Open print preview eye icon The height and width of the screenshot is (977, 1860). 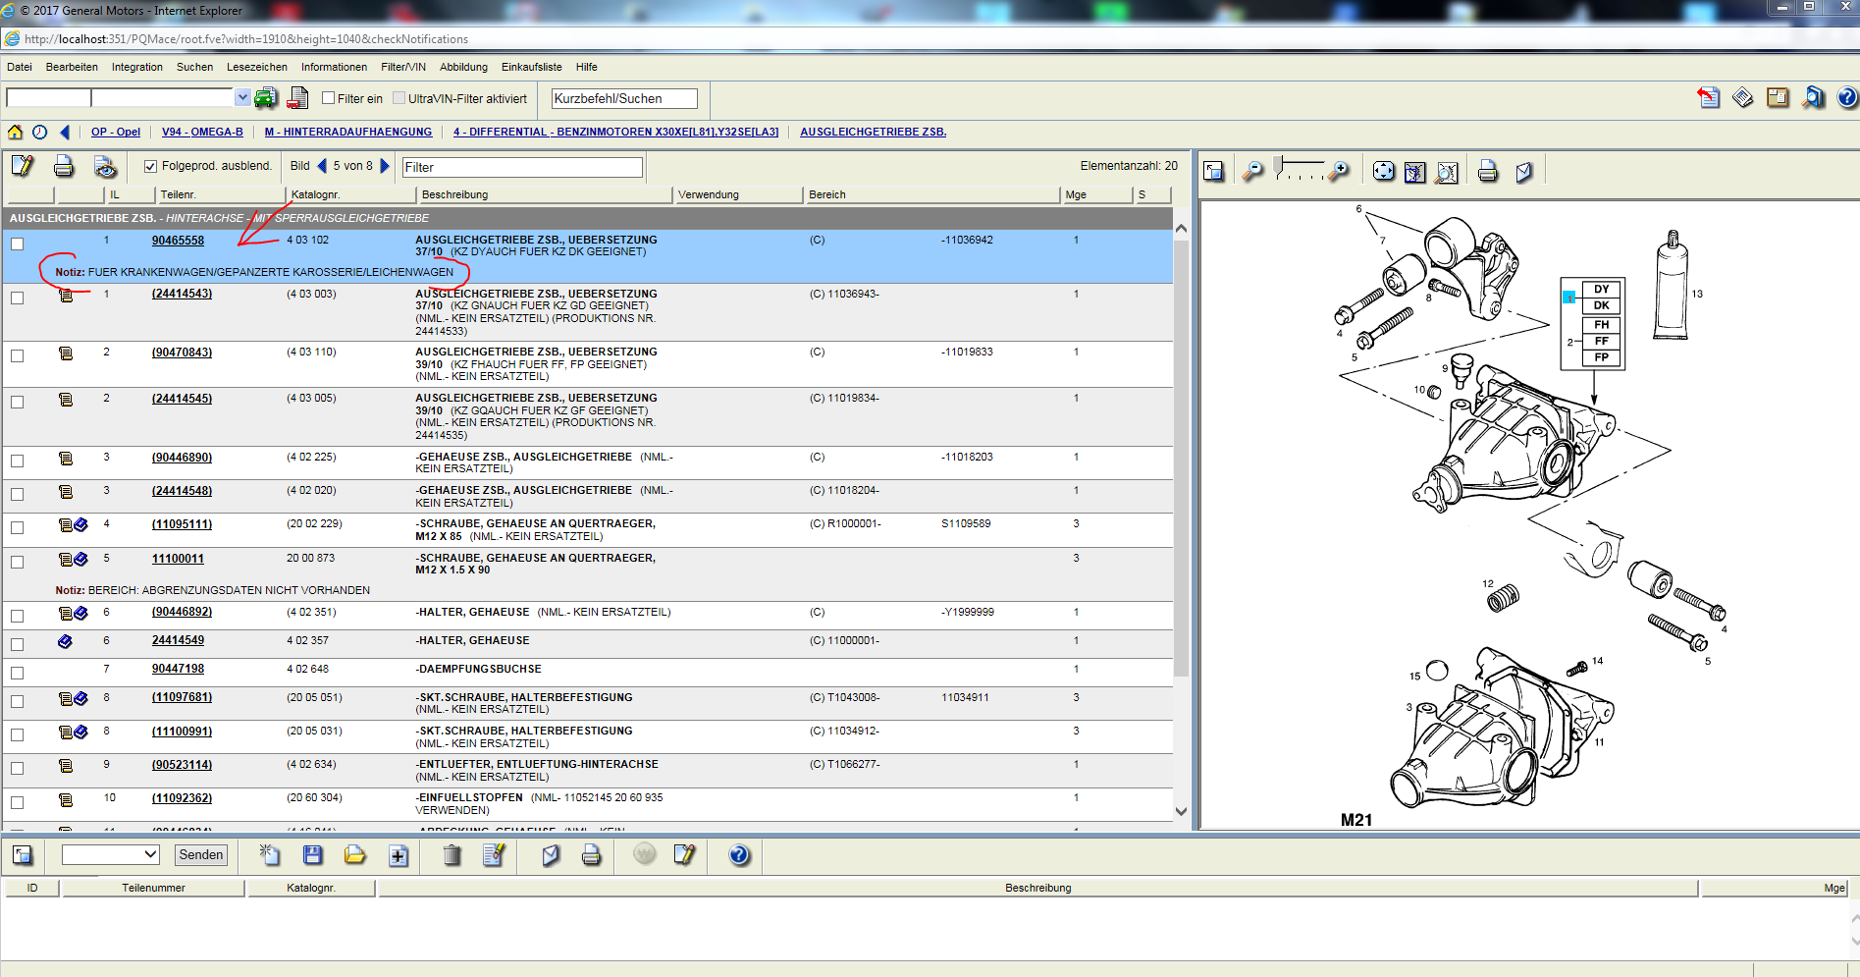105,167
